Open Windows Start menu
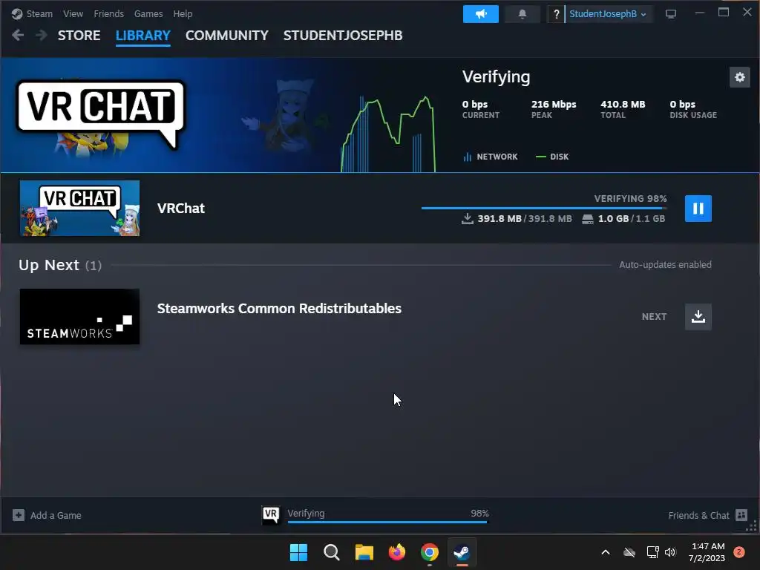This screenshot has height=570, width=760. (298, 552)
